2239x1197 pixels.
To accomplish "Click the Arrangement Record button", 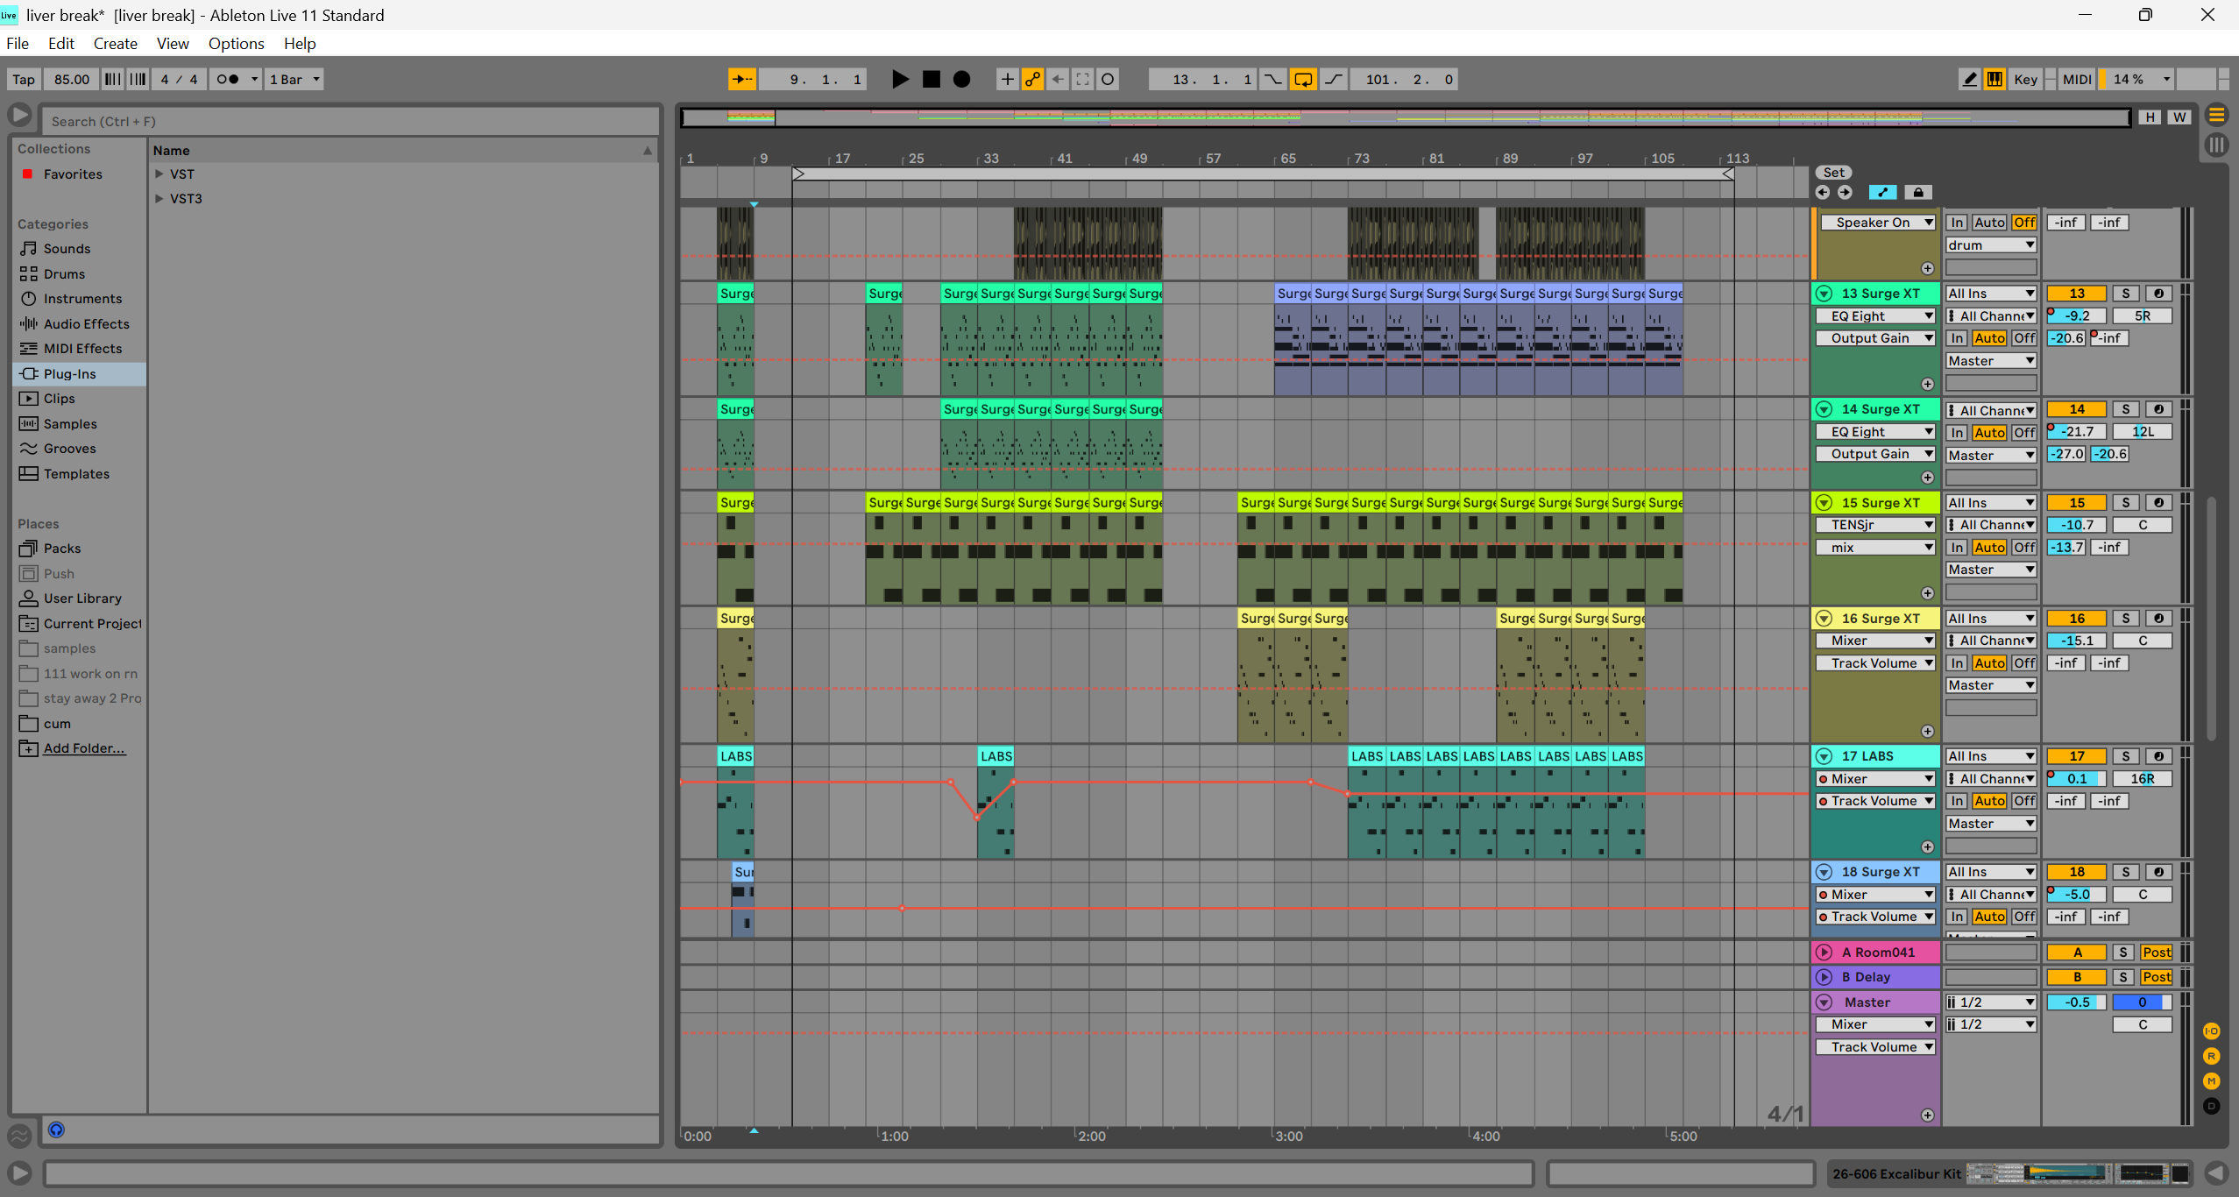I will pos(961,80).
